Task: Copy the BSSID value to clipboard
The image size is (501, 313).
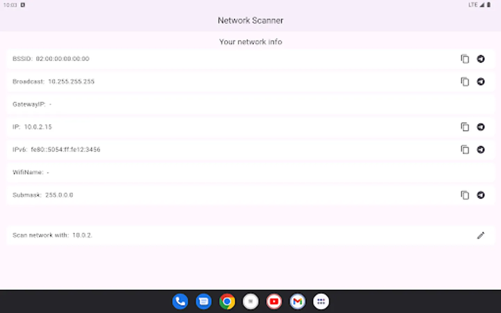Action: click(x=465, y=59)
